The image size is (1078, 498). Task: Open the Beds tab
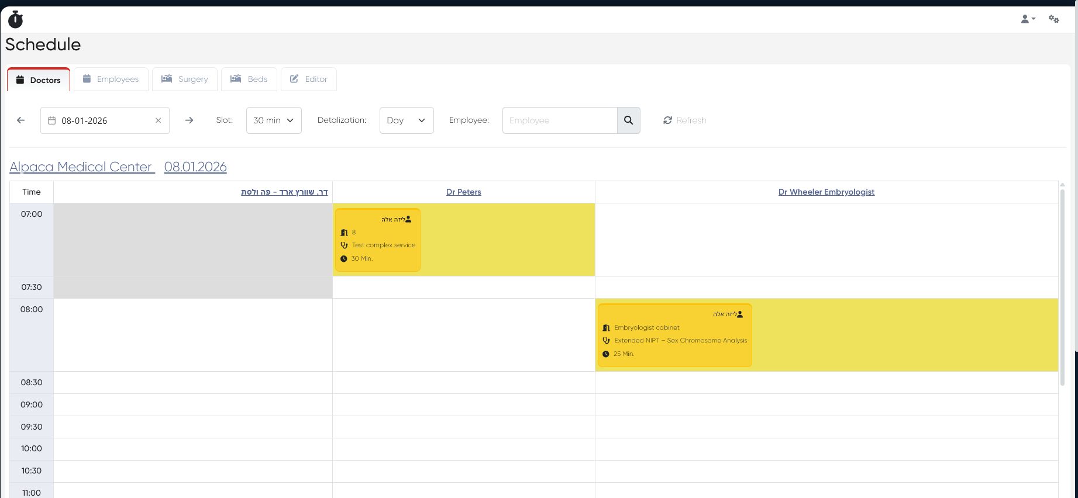point(249,79)
